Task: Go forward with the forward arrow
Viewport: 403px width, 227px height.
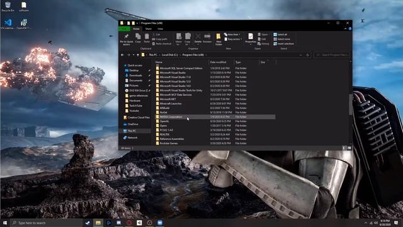Action: point(128,55)
